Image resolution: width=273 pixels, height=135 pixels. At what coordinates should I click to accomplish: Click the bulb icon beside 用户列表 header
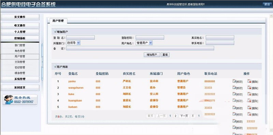click(x=55, y=66)
